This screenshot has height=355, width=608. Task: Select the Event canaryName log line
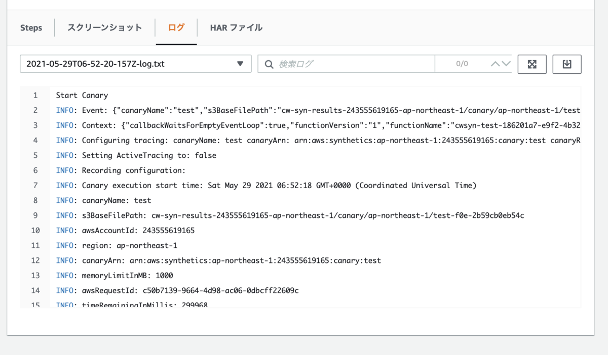318,110
